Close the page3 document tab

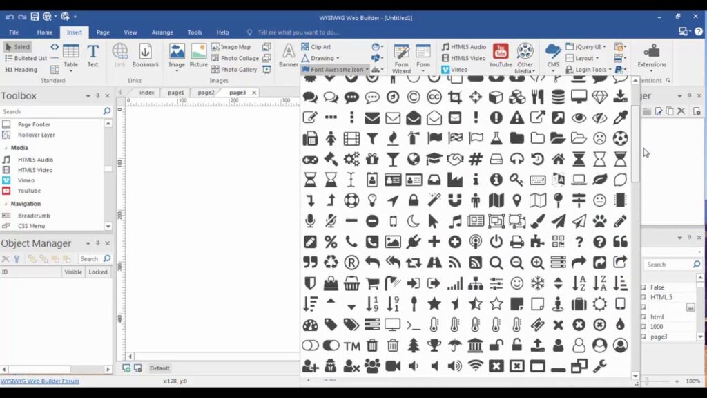pos(254,93)
